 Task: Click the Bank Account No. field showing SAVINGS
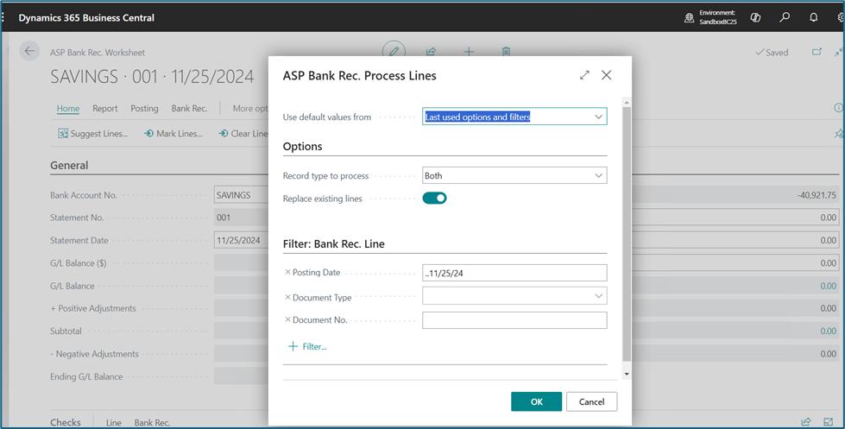[242, 195]
